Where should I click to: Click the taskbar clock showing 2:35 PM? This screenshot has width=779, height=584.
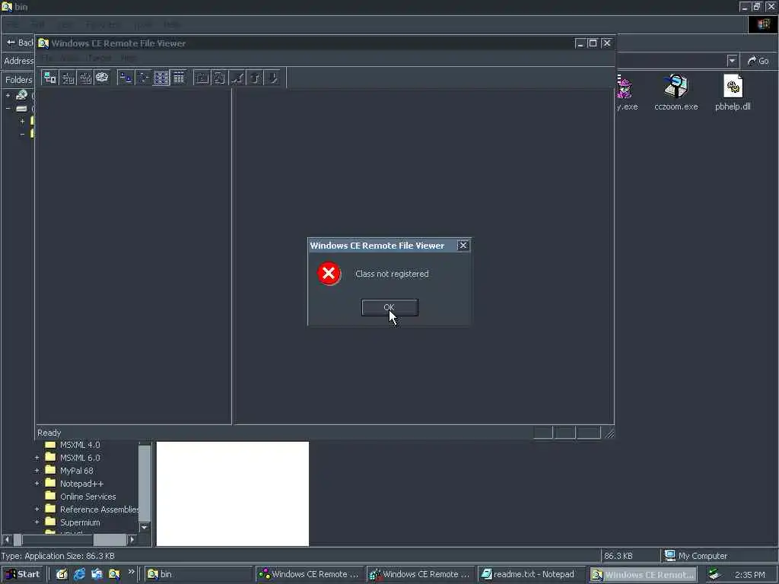point(750,575)
